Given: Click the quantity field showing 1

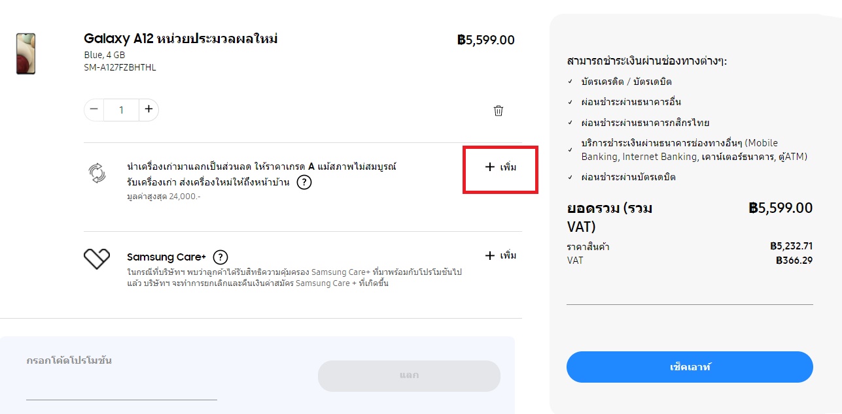Looking at the screenshot, I should (122, 110).
